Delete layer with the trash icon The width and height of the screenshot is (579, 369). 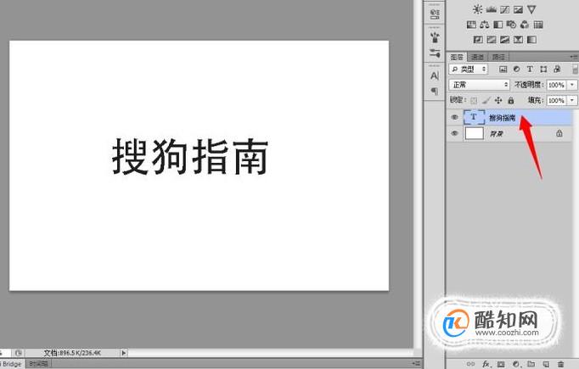tap(560, 364)
